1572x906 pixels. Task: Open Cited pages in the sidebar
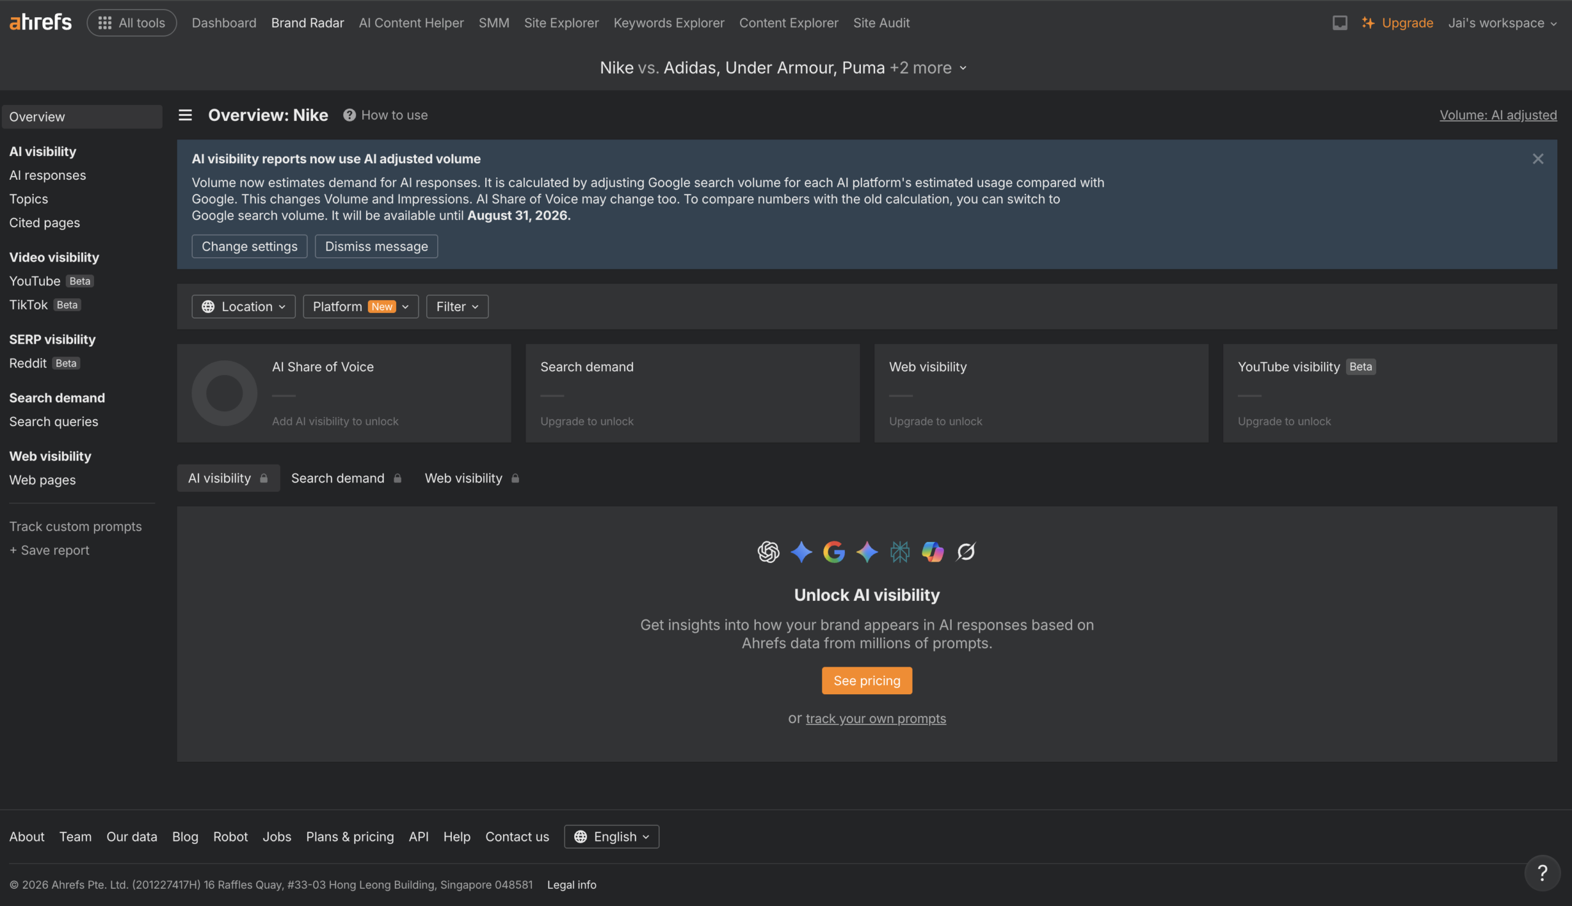(45, 223)
